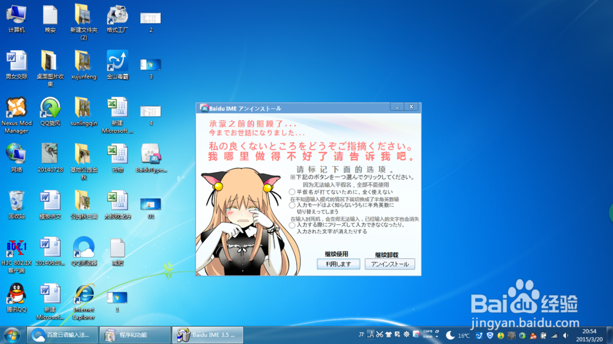Open the IME skin shirt icon

click(x=388, y=335)
